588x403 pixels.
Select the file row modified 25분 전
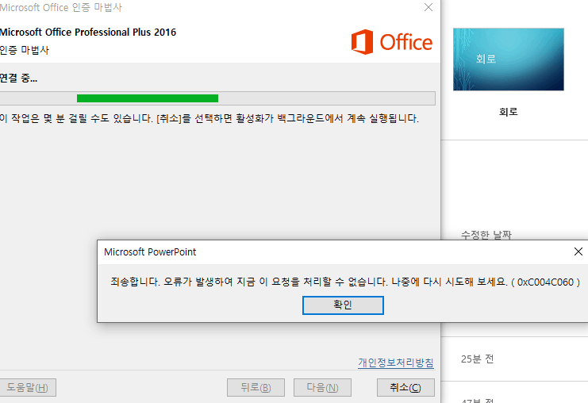coord(514,359)
